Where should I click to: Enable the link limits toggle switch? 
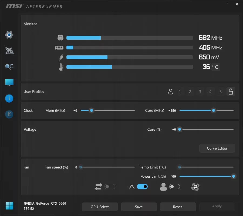110,187
